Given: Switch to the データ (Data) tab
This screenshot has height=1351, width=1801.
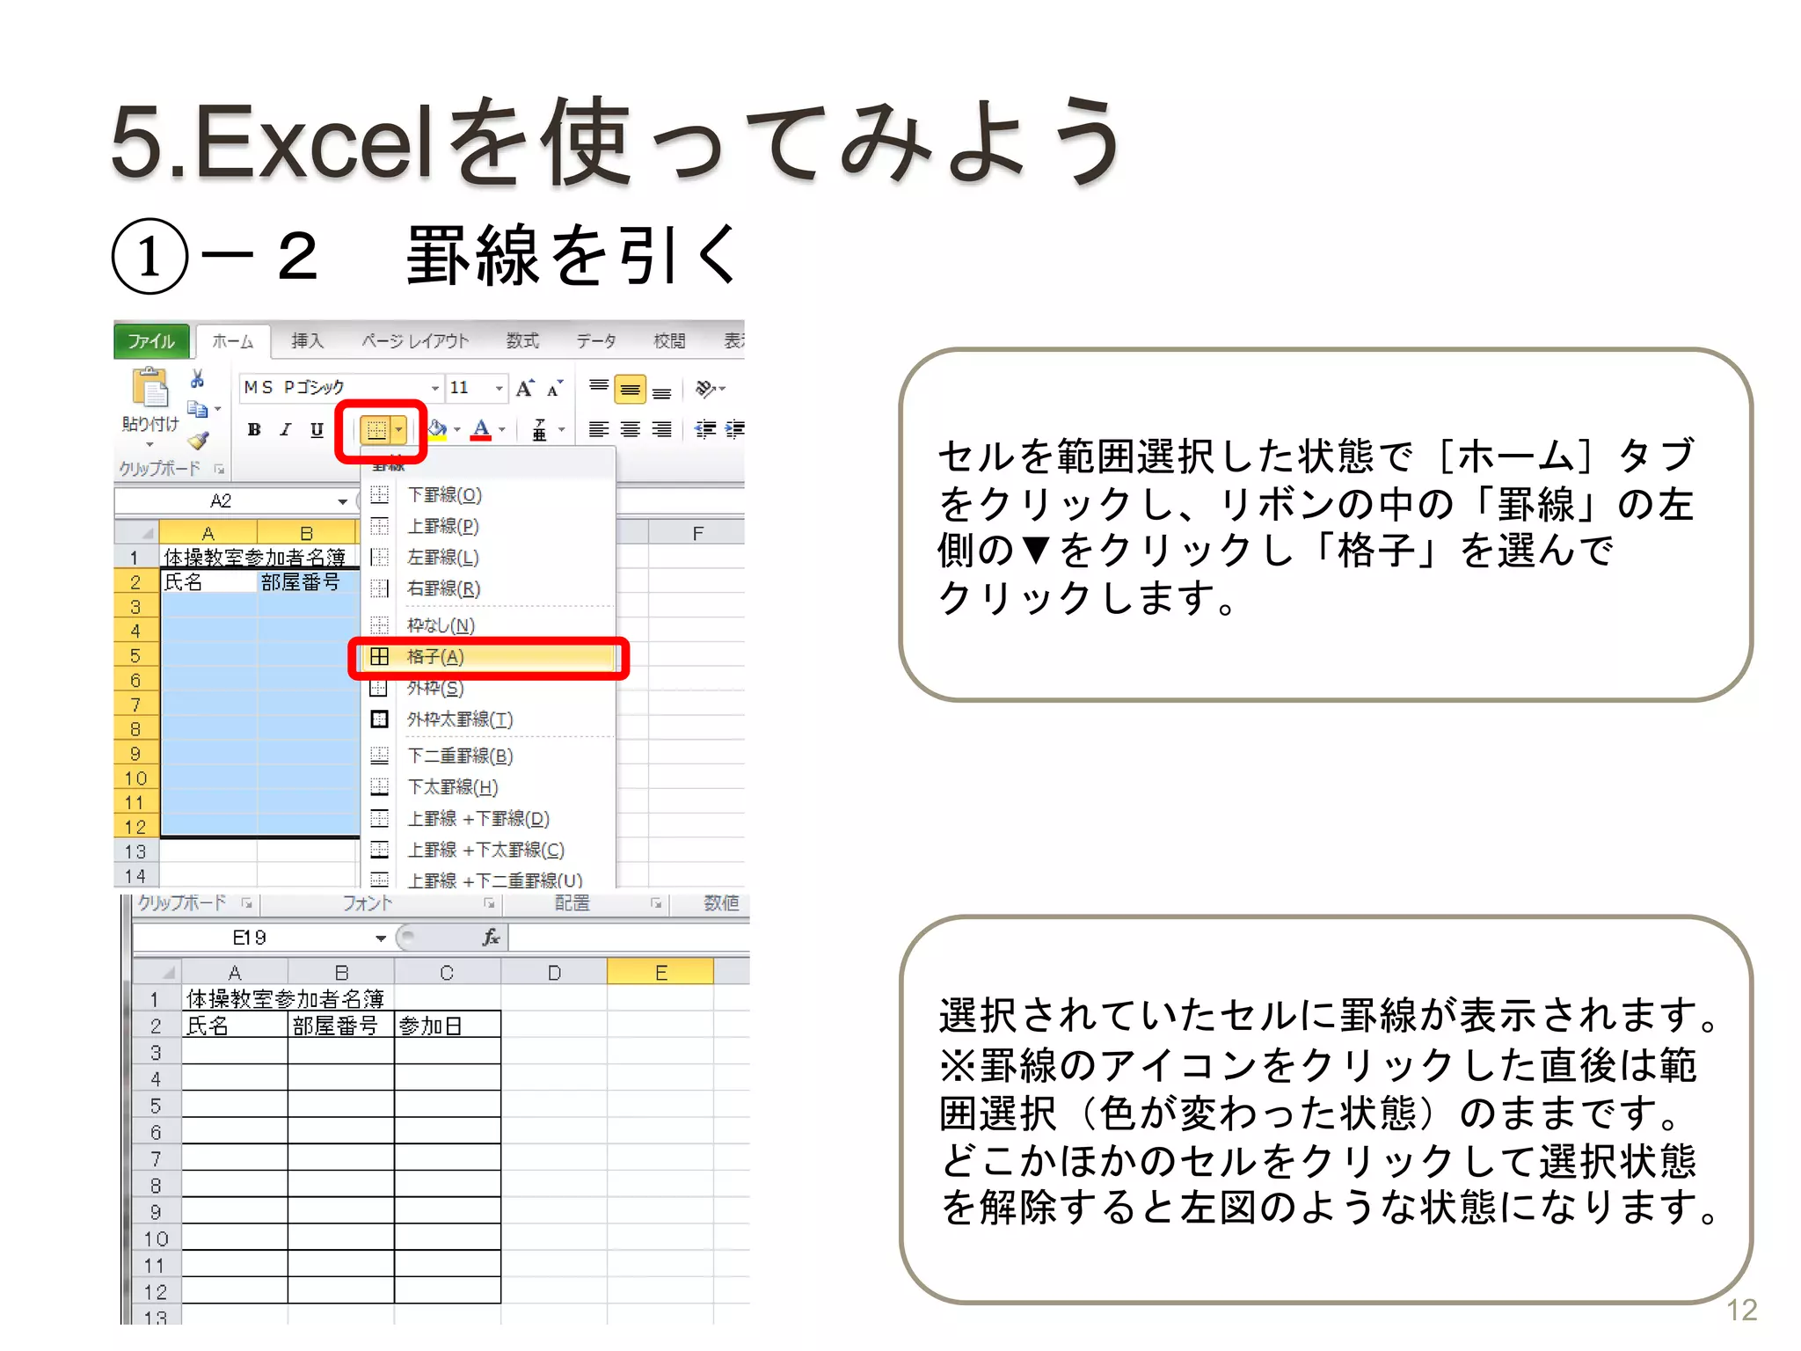Looking at the screenshot, I should coord(595,341).
